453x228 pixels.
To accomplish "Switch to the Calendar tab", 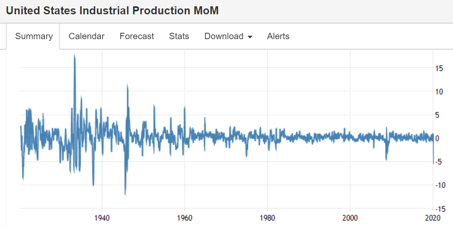I will (86, 36).
